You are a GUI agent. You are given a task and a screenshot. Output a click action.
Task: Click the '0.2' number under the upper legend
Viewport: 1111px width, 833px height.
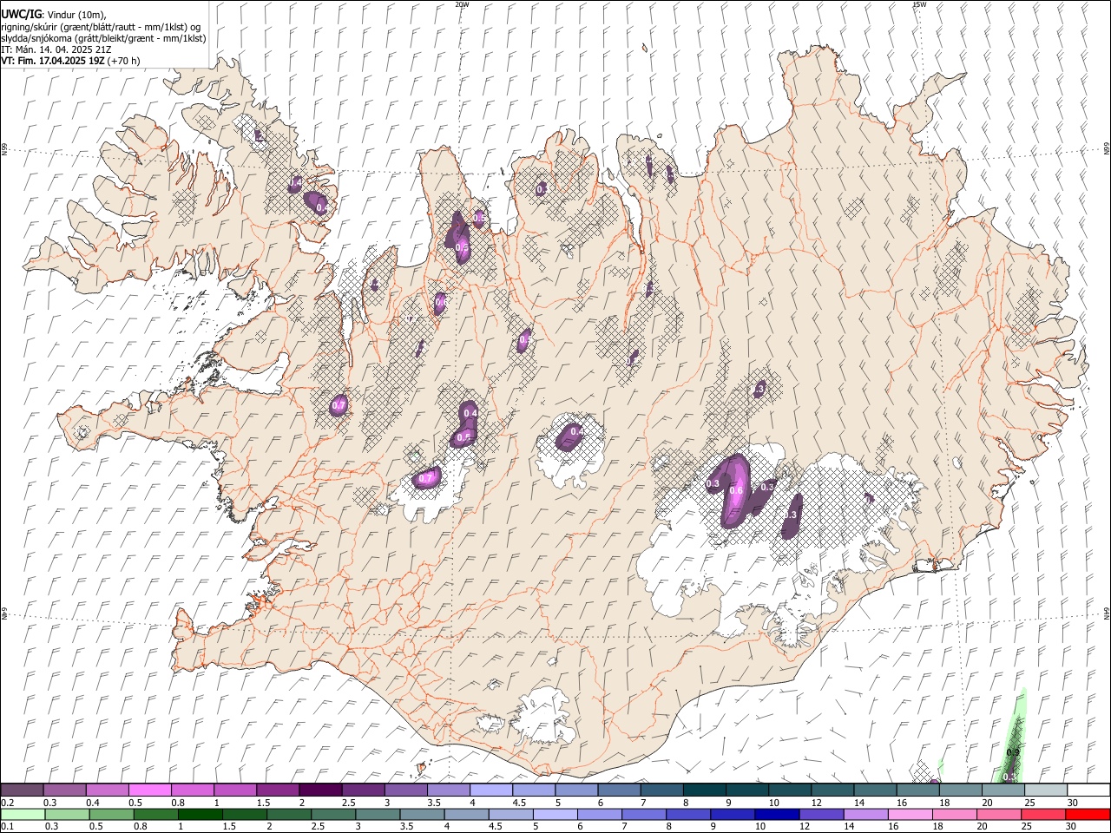click(7, 803)
